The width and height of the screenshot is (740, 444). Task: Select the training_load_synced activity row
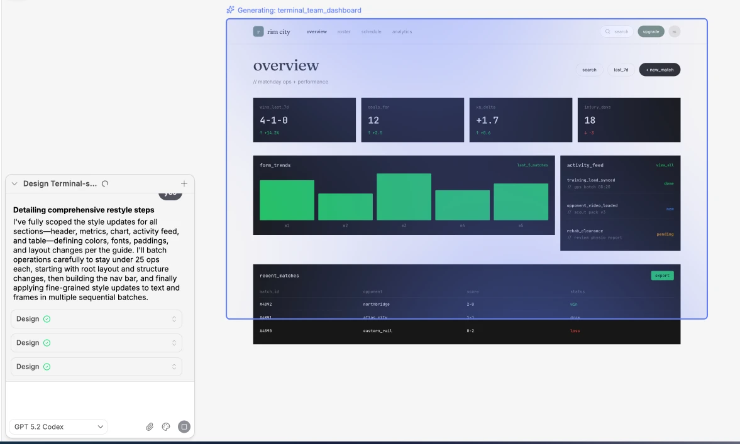coord(620,183)
